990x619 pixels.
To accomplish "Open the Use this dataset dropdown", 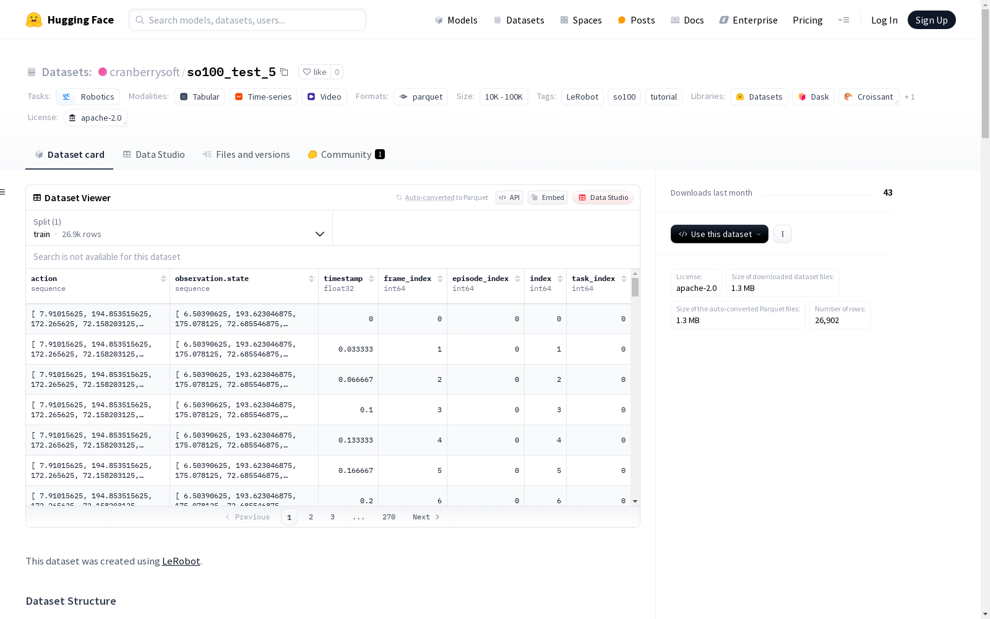I will pyautogui.click(x=720, y=234).
